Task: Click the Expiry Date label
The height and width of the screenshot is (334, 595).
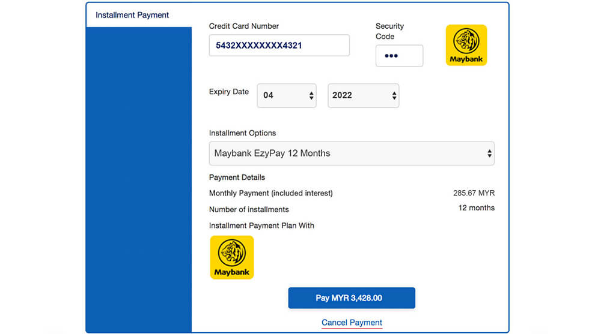Action: point(229,92)
